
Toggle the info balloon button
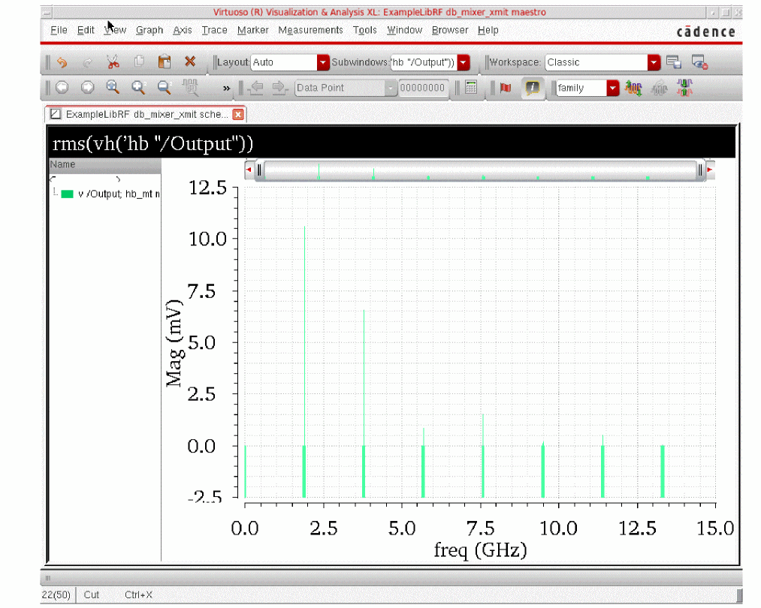(533, 88)
